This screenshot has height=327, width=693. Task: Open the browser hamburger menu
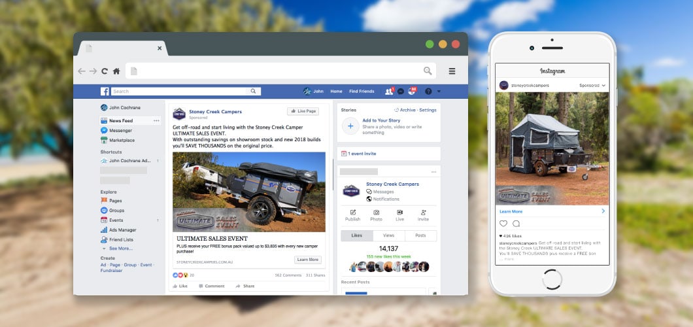pos(452,71)
